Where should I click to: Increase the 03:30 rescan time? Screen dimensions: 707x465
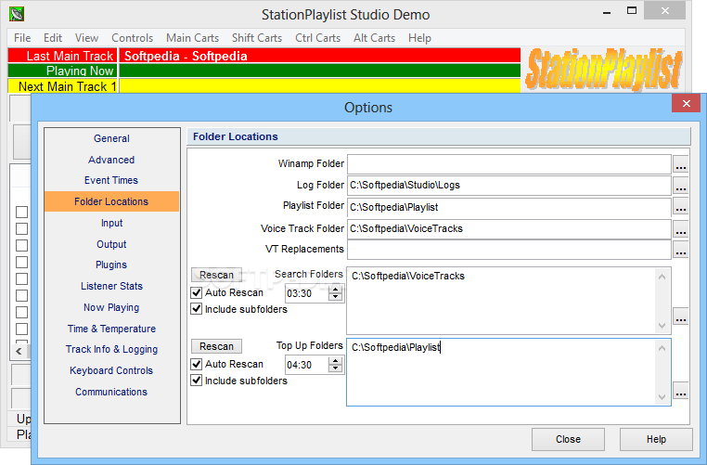[335, 289]
